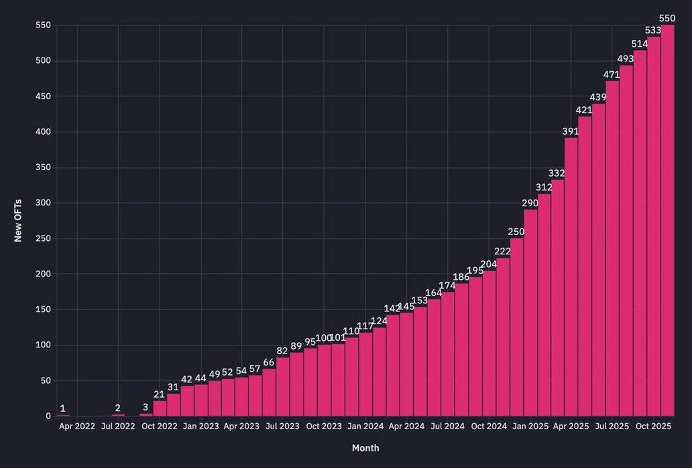The height and width of the screenshot is (468, 692).
Task: Click the bar labeled 100
Action: click(324, 380)
